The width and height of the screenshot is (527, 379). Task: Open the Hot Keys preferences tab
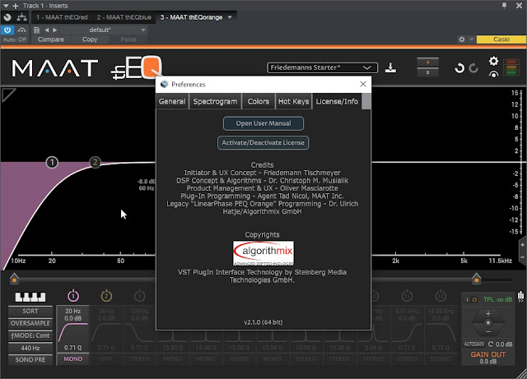[x=293, y=101]
